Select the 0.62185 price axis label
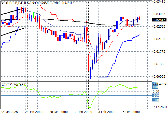 159,39
